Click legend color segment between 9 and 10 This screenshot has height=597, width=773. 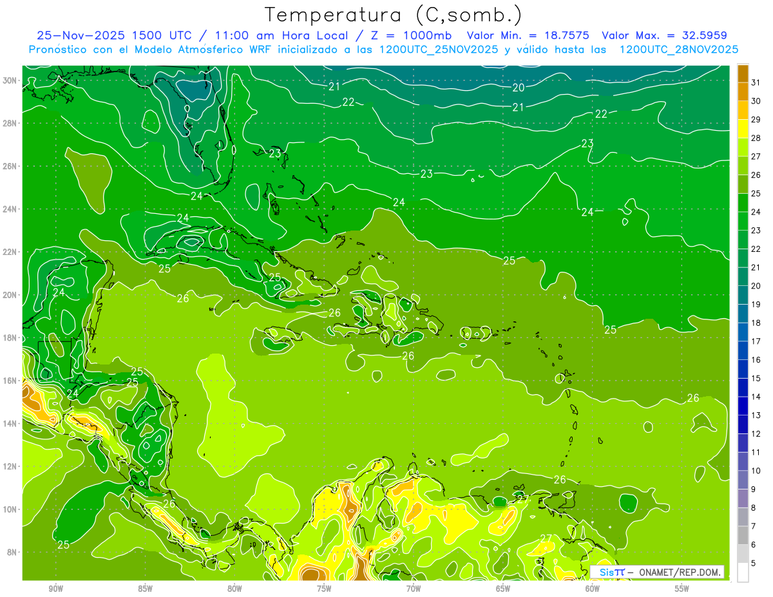[x=743, y=480]
